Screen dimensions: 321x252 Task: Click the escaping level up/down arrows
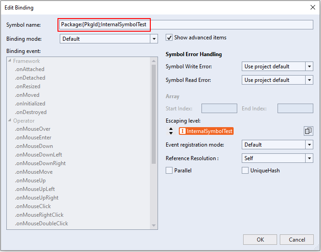[171, 131]
